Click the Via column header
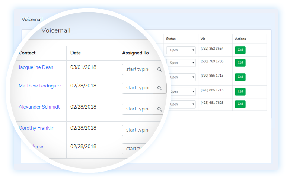Viewport: 290px width, 183px height. coord(203,39)
